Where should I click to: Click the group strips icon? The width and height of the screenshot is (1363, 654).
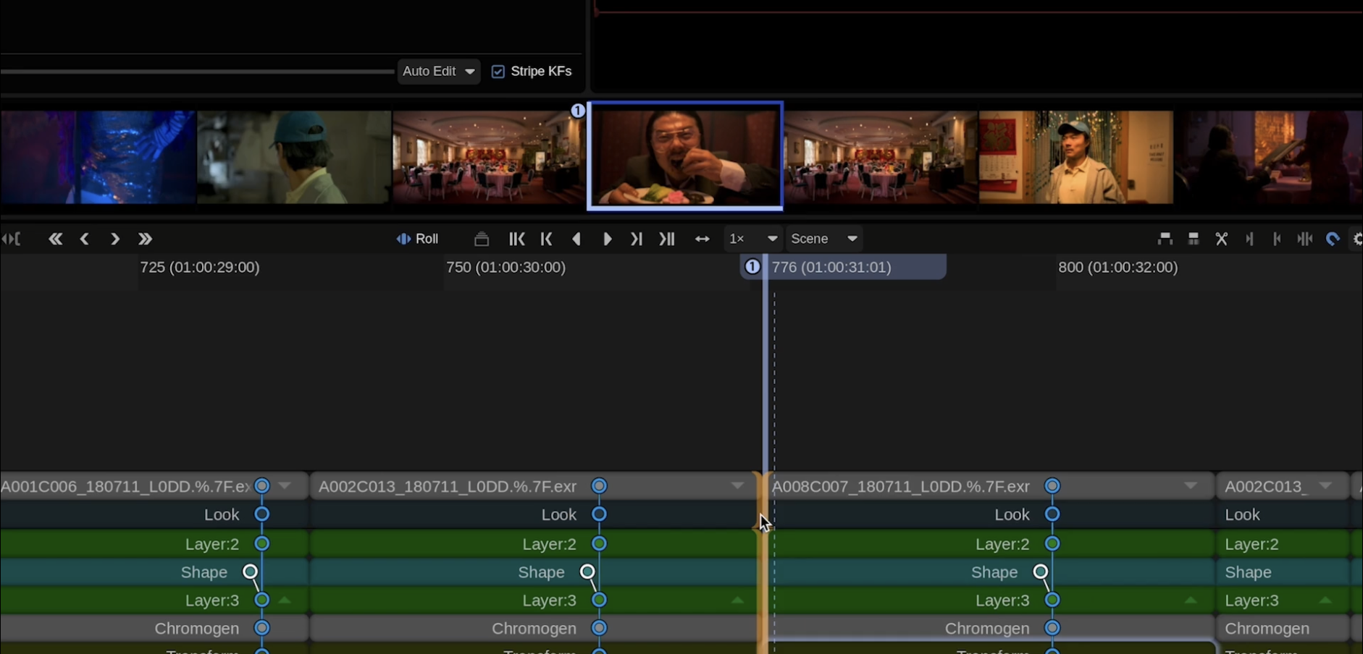(x=1193, y=239)
